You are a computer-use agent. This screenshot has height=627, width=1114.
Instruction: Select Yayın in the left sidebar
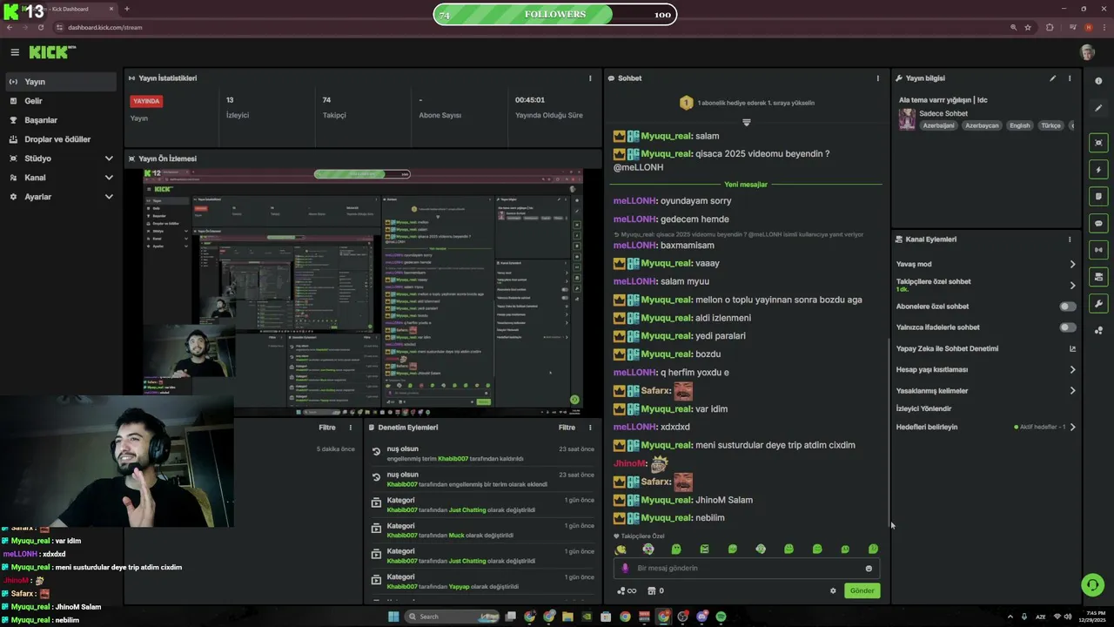(59, 82)
